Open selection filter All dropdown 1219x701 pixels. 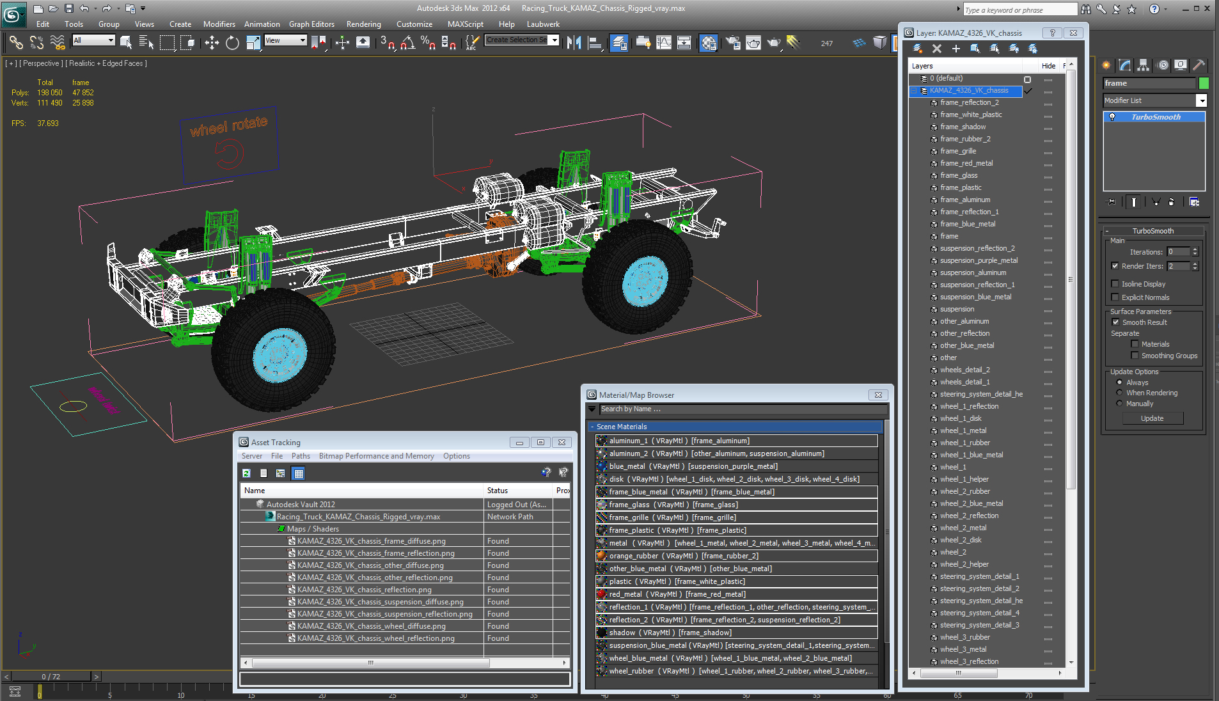[93, 40]
